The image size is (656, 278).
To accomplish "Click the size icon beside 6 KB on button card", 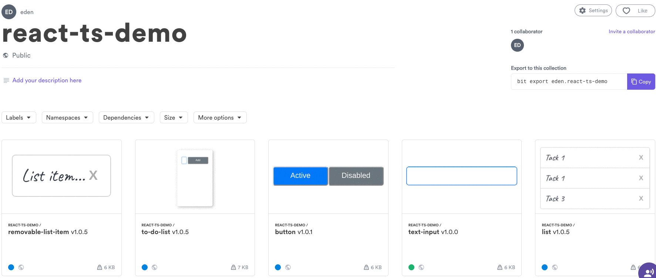I will click(x=366, y=267).
